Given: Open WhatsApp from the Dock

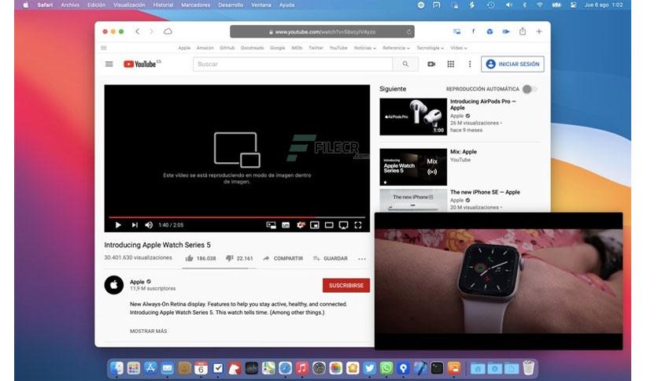Looking at the screenshot, I should [386, 368].
